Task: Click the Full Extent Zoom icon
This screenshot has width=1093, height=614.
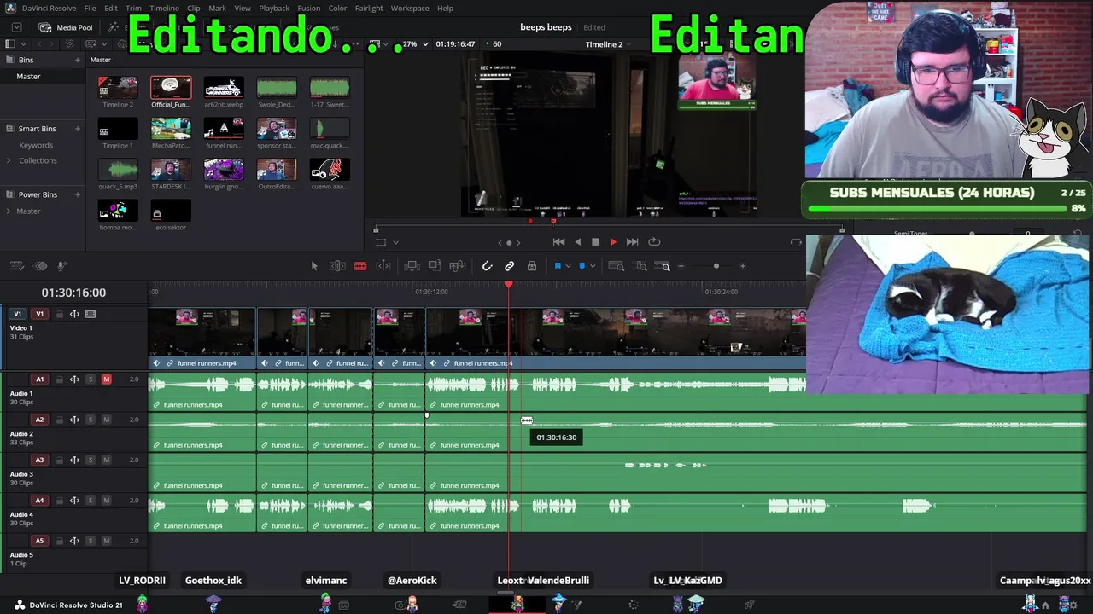Action: coord(617,266)
